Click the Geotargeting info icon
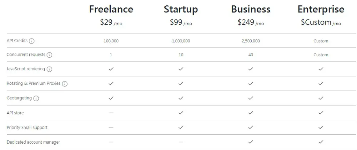357x150 pixels. coord(36,98)
